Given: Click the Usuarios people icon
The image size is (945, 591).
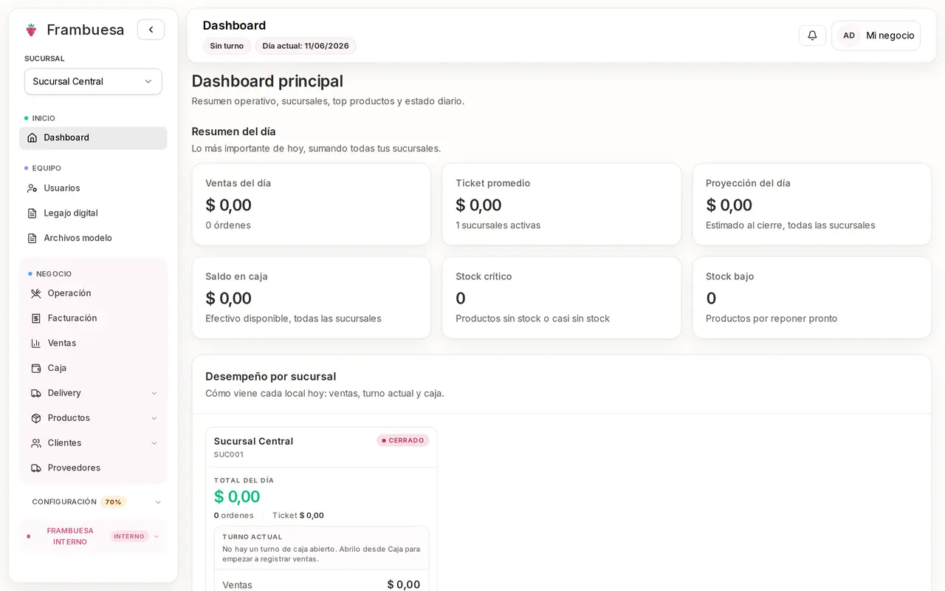Looking at the screenshot, I should (x=32, y=188).
